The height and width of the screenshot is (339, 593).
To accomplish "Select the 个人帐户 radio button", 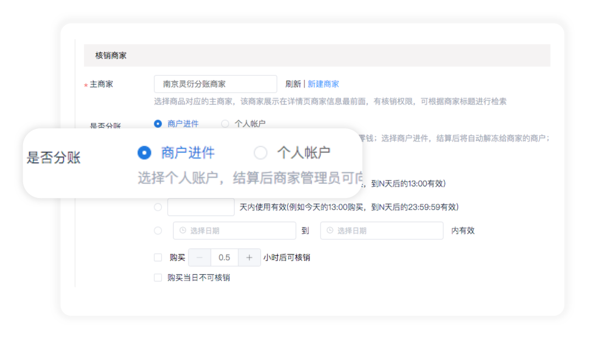I will point(225,124).
